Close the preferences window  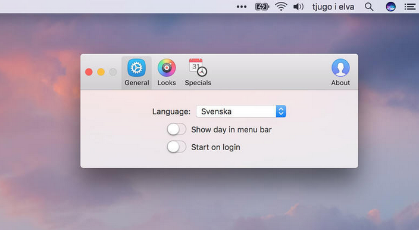coord(89,72)
